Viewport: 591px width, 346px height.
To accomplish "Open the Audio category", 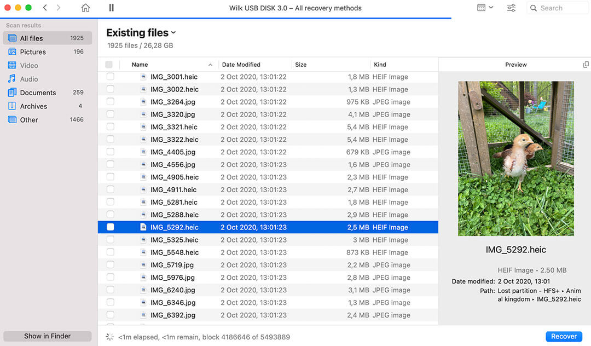I will [x=48, y=79].
